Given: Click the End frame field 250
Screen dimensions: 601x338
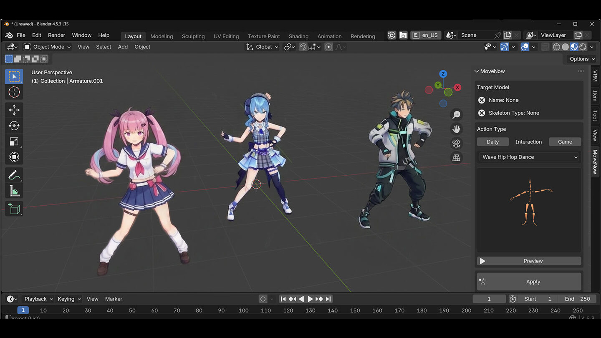Looking at the screenshot, I should point(578,299).
